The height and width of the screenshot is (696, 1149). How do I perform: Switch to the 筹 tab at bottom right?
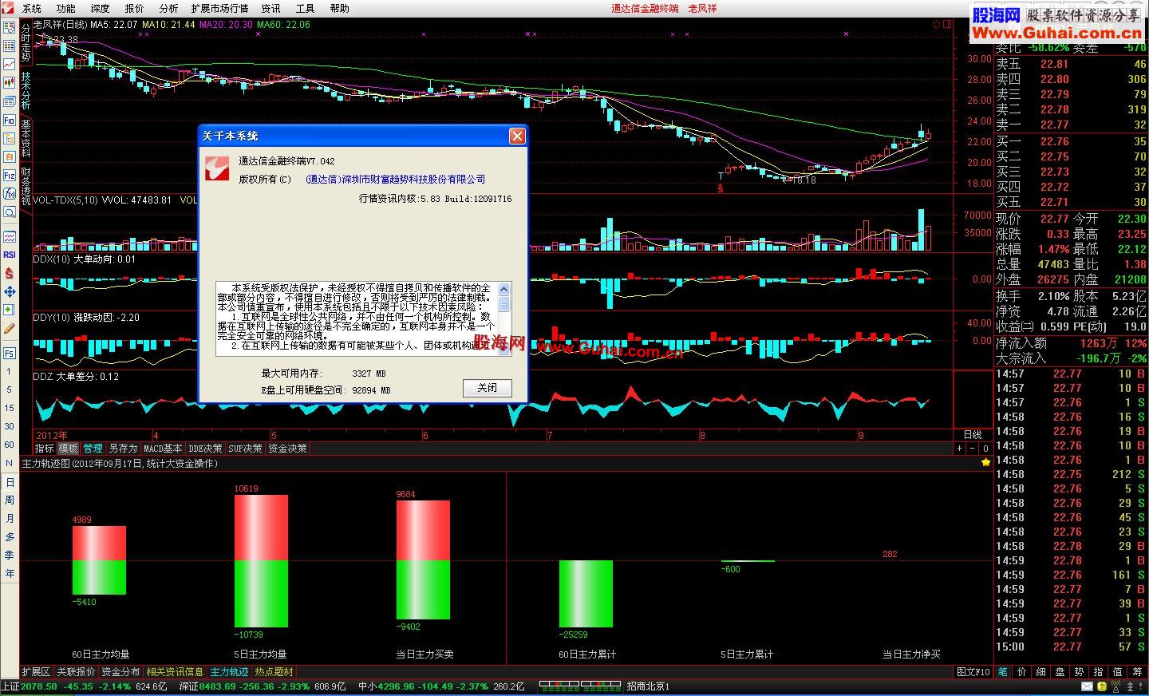[x=1137, y=672]
